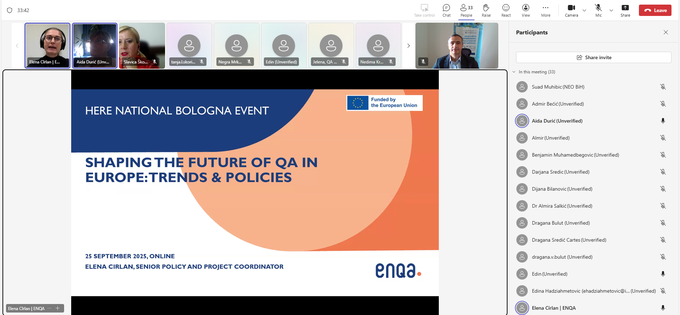The width and height of the screenshot is (680, 315).
Task: Show next video participants with right arrow
Action: [x=408, y=46]
